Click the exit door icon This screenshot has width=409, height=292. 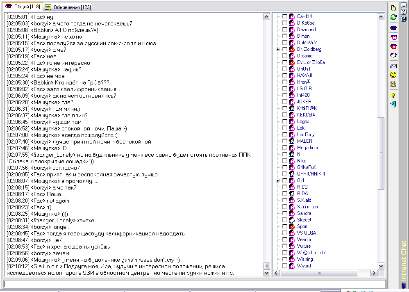coord(393,104)
